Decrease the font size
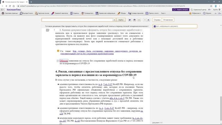The width and height of the screenshot is (222, 125). coord(216,13)
